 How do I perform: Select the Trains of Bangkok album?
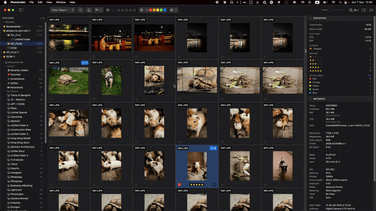tap(21, 95)
